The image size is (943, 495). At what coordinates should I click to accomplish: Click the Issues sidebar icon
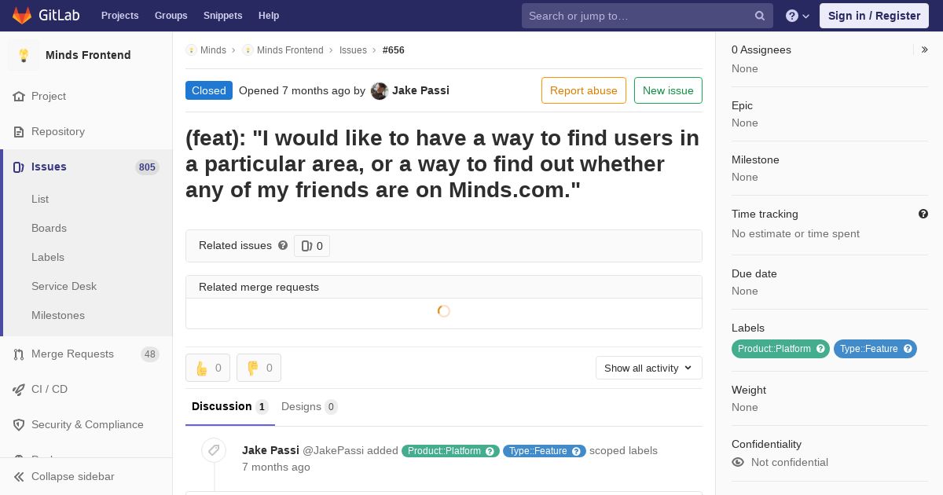coord(19,167)
